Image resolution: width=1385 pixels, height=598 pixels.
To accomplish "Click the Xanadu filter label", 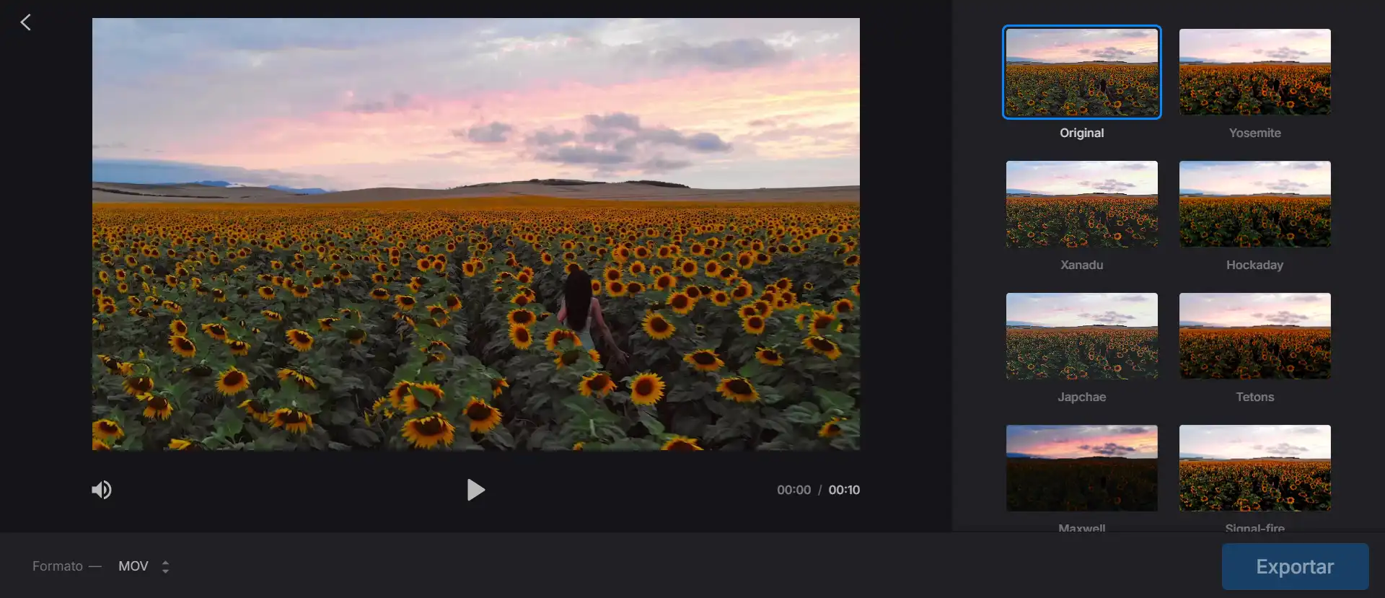I will [x=1082, y=265].
